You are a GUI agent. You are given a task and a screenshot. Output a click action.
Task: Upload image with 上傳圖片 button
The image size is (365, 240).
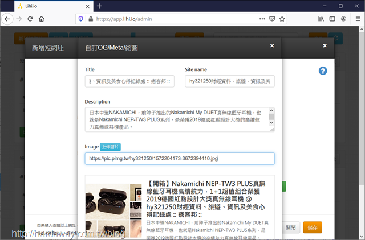(110, 147)
